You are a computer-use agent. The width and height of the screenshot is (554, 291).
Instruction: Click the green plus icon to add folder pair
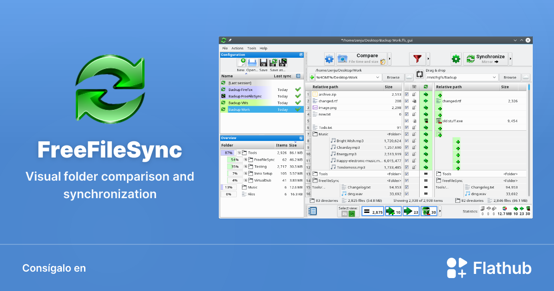pos(312,77)
